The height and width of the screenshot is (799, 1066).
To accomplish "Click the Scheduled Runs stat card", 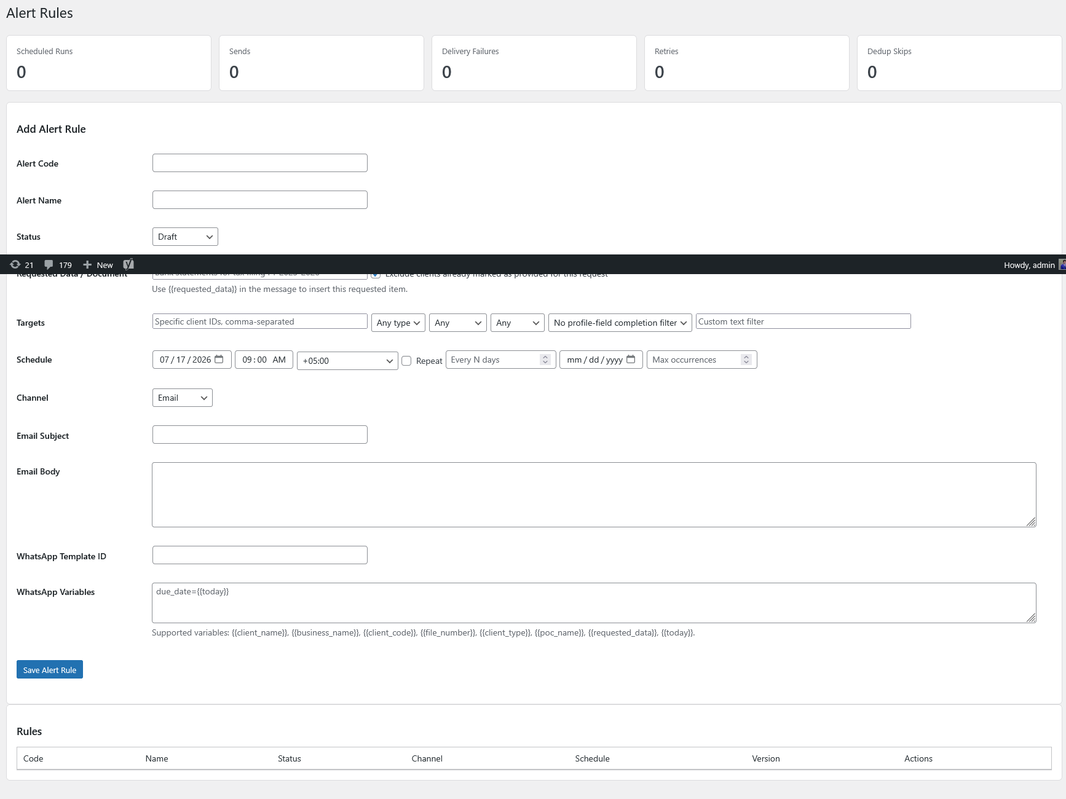I will pos(109,63).
